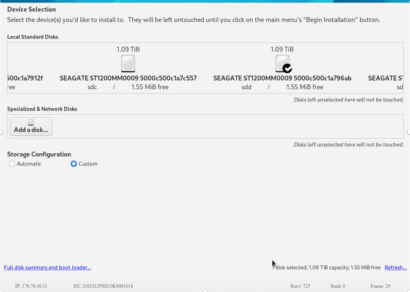Open Full disk summary and boot loader
The height and width of the screenshot is (292, 410).
48,268
